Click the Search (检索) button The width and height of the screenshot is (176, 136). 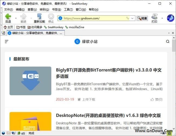coord(142,18)
